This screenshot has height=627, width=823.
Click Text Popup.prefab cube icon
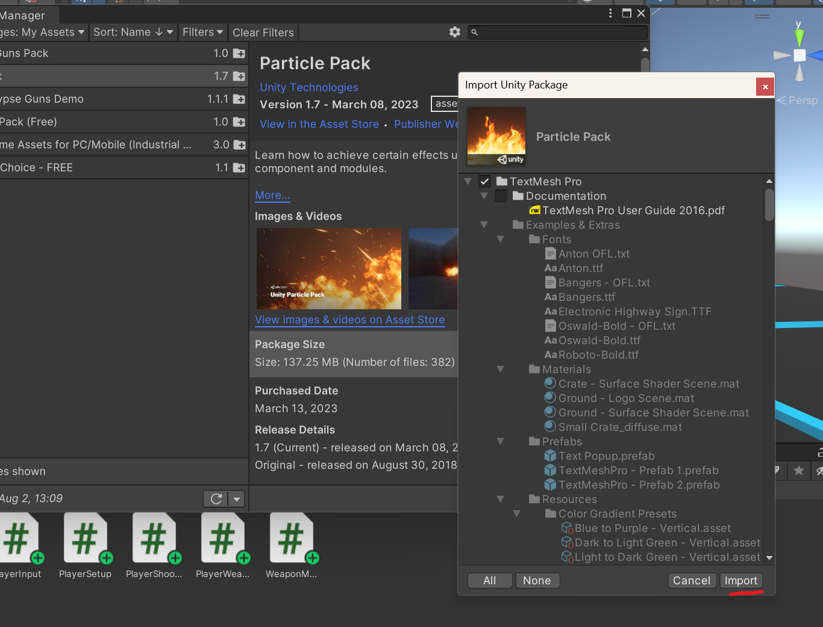pos(550,456)
